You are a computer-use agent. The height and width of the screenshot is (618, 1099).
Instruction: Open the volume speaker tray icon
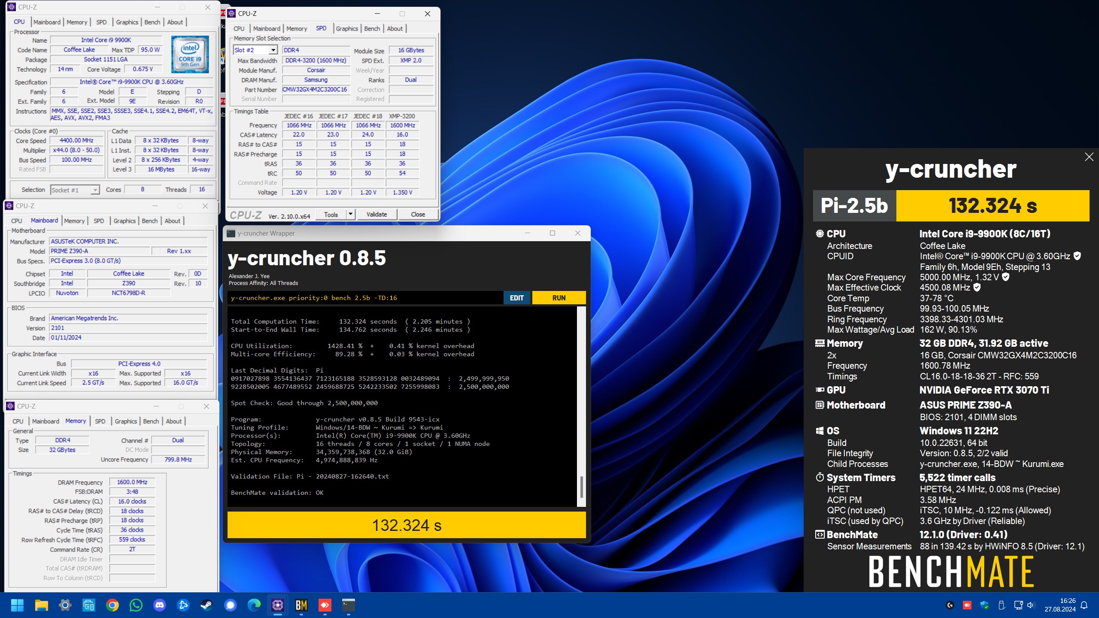click(x=1030, y=605)
